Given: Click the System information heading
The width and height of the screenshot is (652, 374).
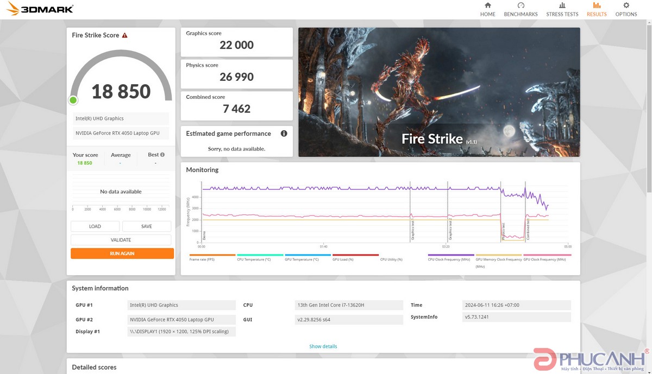Looking at the screenshot, I should tap(100, 288).
